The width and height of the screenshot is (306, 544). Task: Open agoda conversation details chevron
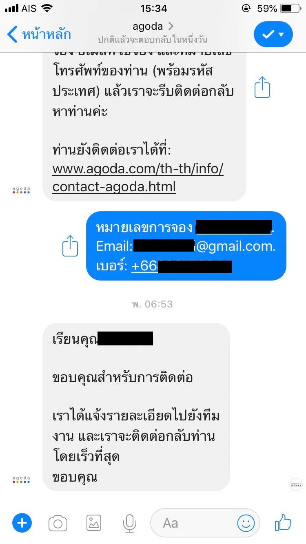click(171, 27)
